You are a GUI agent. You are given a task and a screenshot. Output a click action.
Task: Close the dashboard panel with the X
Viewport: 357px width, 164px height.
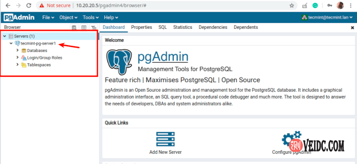[x=352, y=28]
